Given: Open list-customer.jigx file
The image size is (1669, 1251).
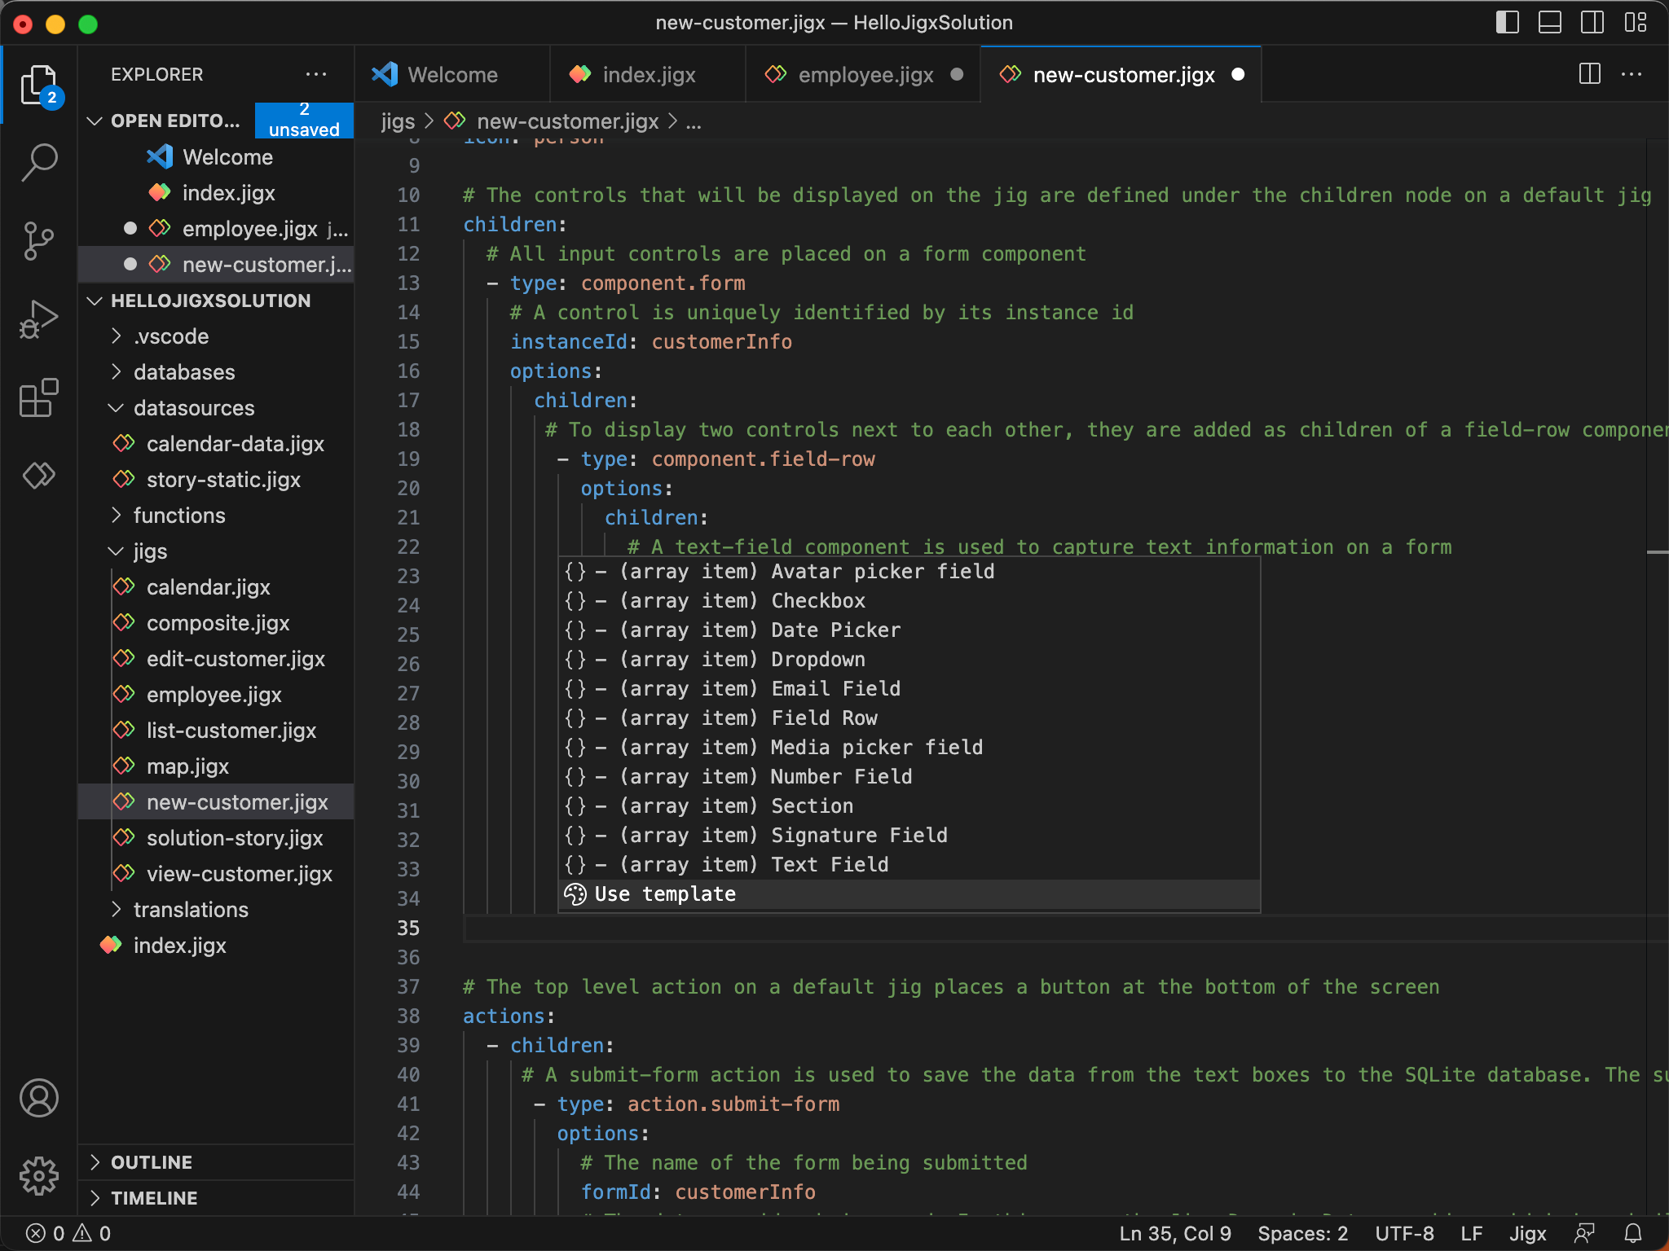Looking at the screenshot, I should (x=216, y=731).
